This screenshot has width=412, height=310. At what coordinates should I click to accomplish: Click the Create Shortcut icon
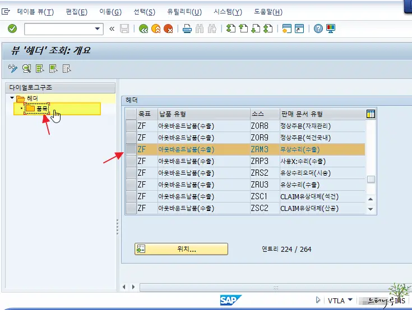299,29
